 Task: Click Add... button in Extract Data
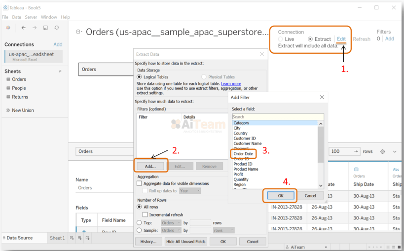(x=150, y=167)
